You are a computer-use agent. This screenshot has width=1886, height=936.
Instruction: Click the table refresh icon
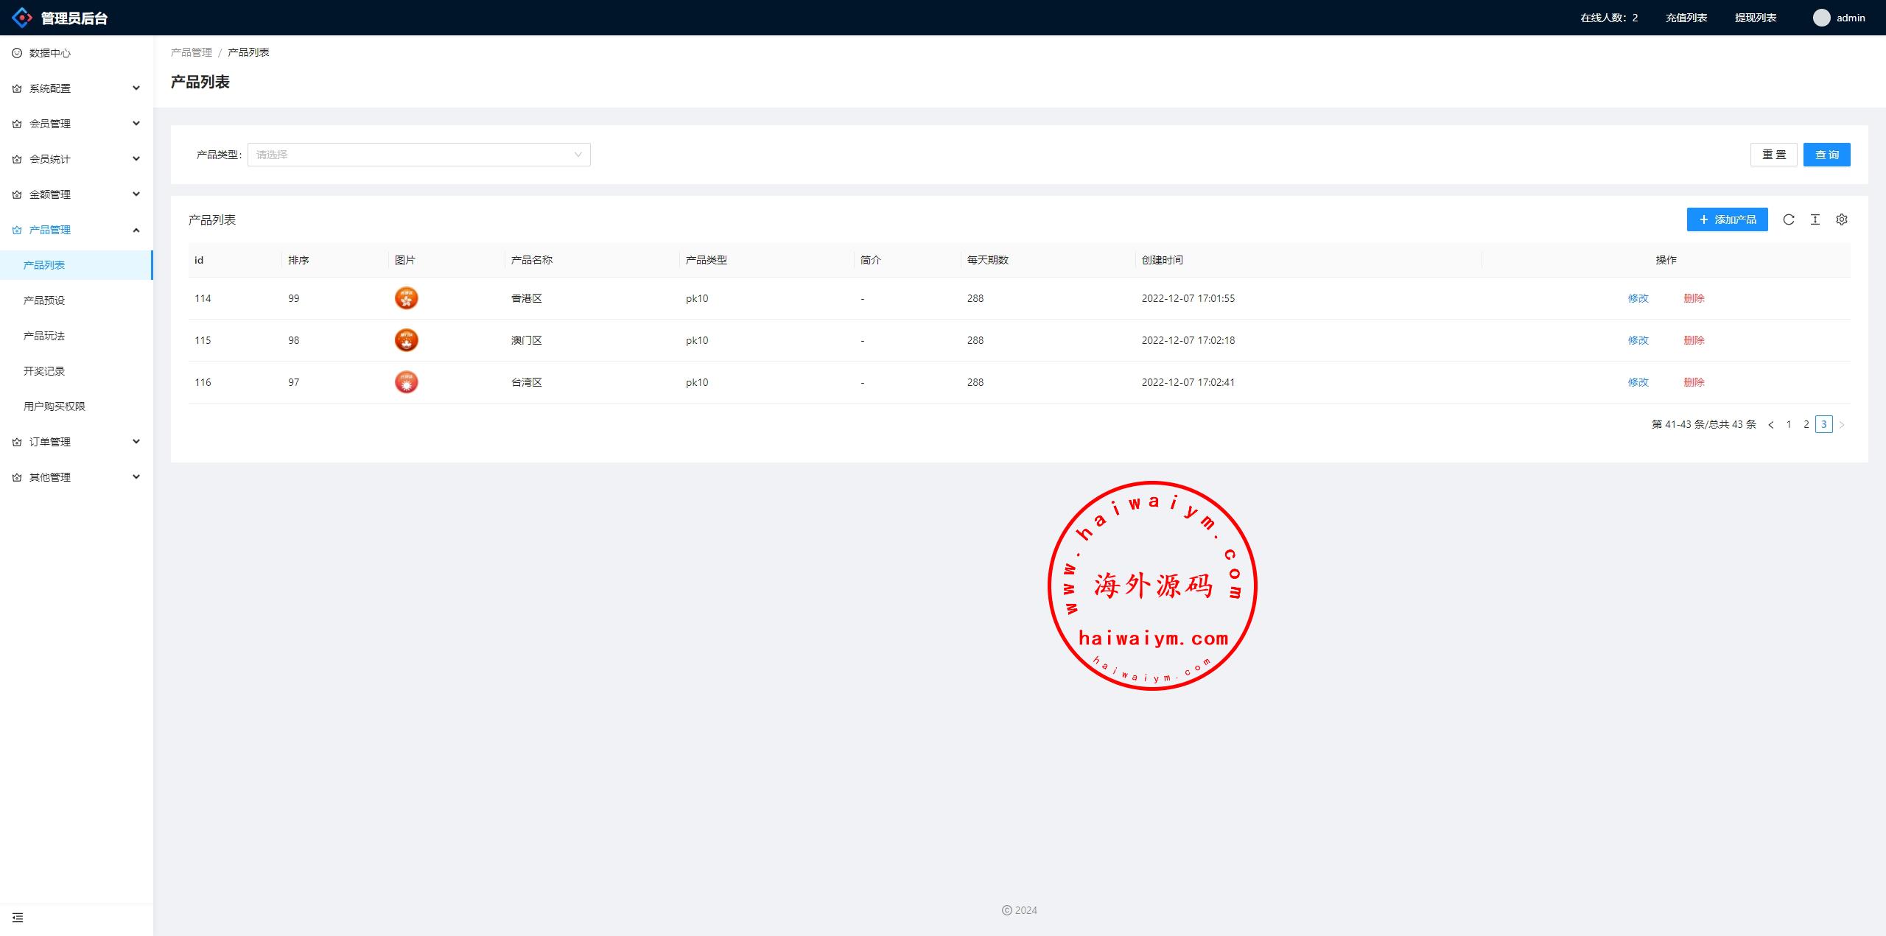coord(1788,219)
